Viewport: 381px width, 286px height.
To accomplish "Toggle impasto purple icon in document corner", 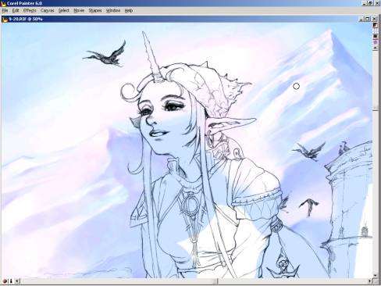I will pyautogui.click(x=376, y=42).
